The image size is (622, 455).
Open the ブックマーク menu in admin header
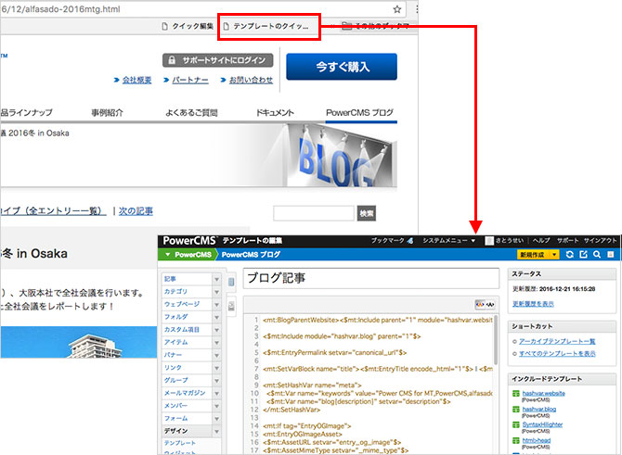(392, 240)
